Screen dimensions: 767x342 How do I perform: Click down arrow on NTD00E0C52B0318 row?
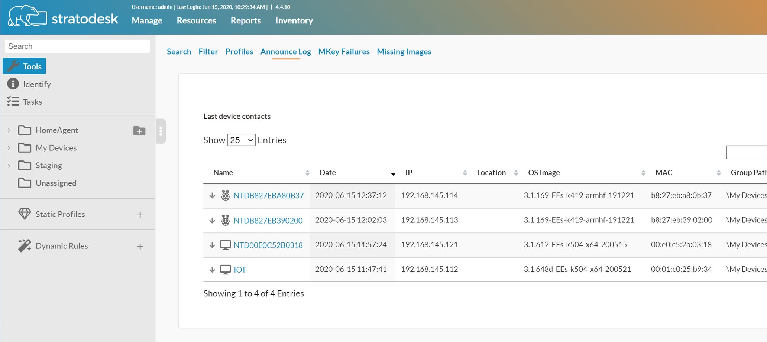(x=212, y=245)
